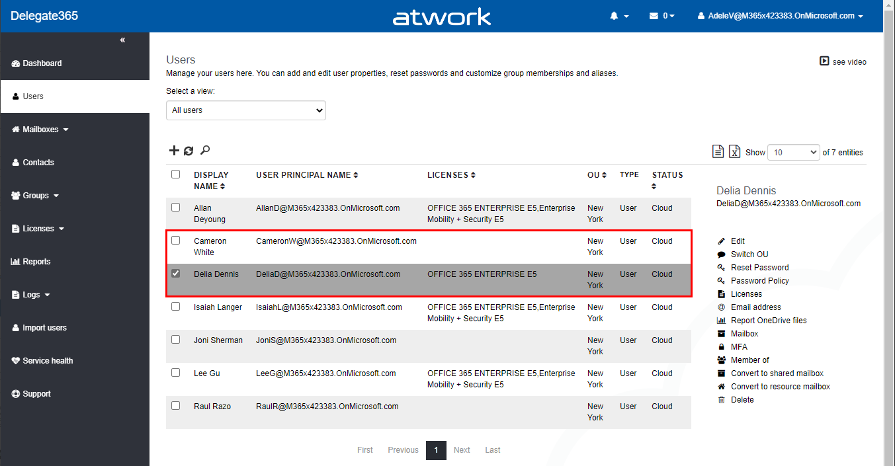Click the Switch OU speech icon
Image resolution: width=895 pixels, height=466 pixels.
(721, 254)
